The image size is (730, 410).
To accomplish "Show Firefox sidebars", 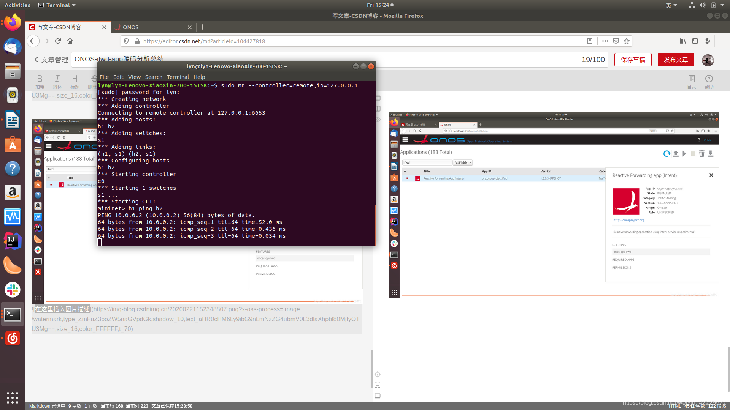I will click(x=695, y=41).
